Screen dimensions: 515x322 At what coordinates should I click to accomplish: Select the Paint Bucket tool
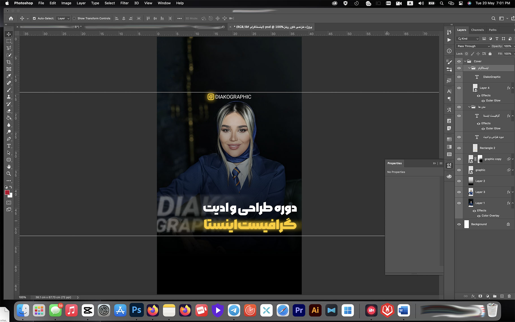(x=9, y=118)
